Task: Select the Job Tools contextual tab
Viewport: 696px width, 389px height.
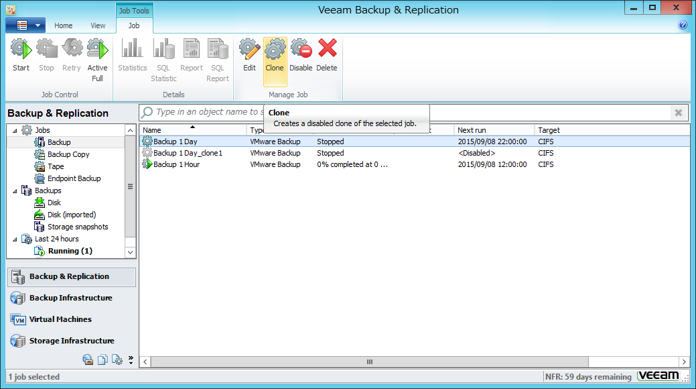Action: 134,11
